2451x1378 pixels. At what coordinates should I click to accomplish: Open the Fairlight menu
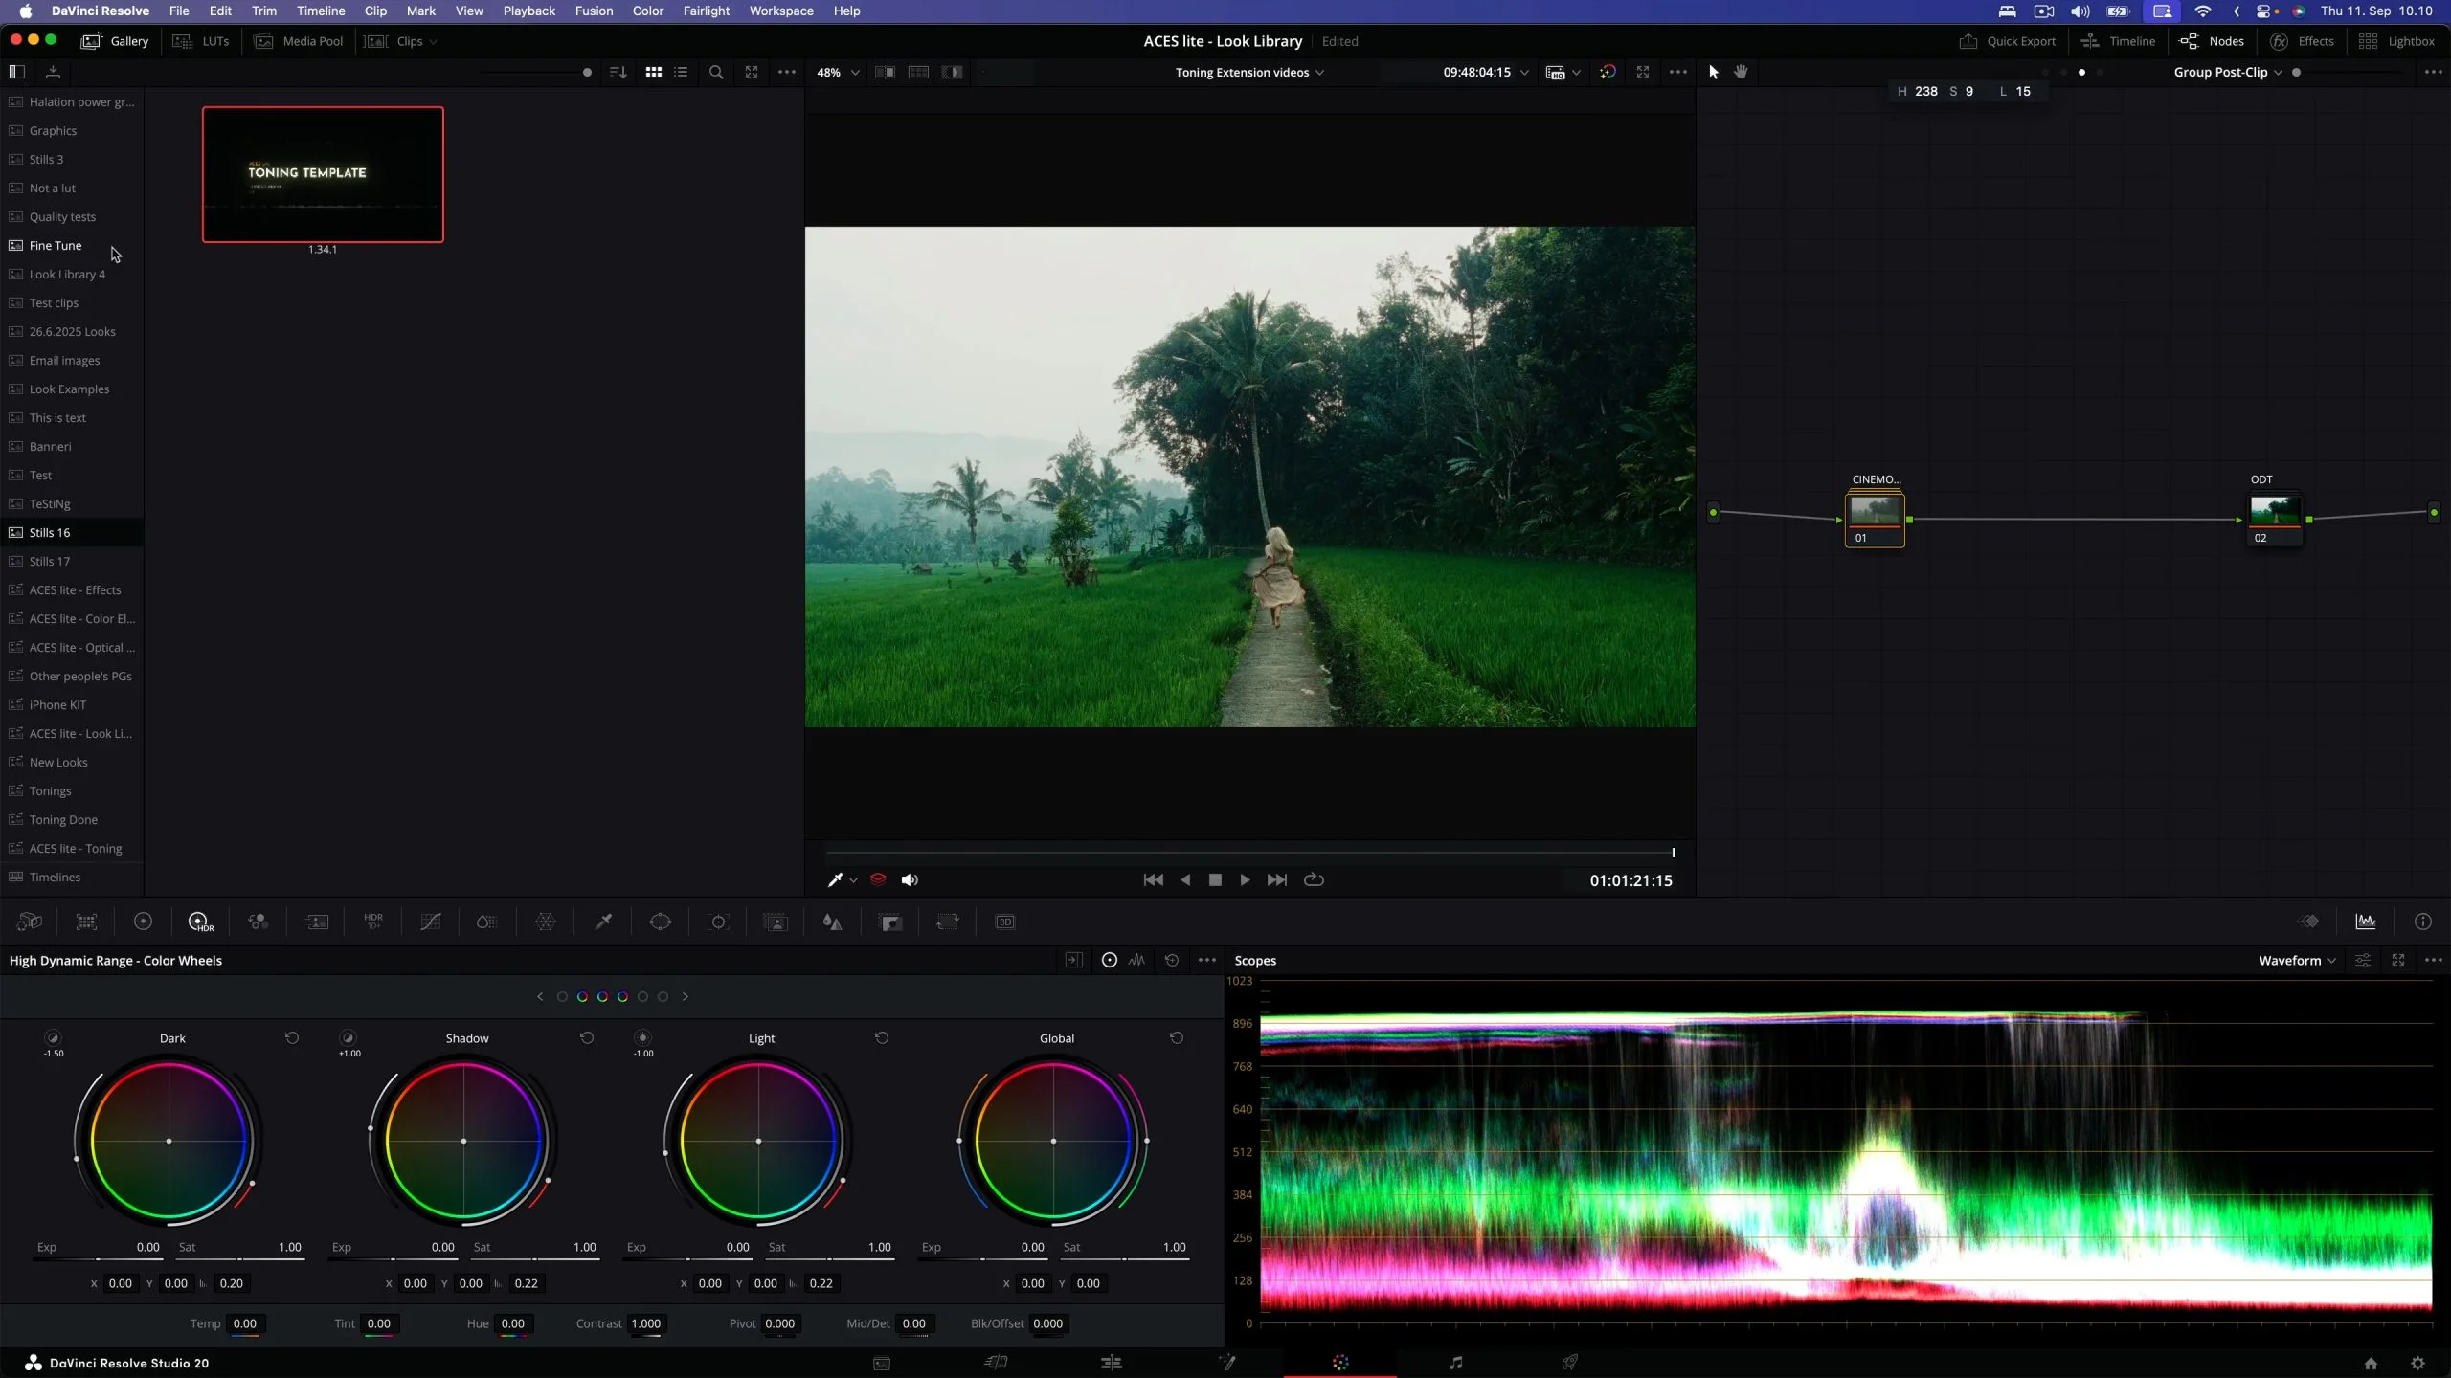706,11
